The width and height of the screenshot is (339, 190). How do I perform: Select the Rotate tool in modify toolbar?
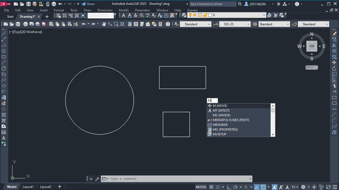pos(334,68)
